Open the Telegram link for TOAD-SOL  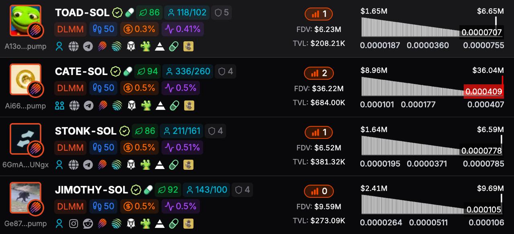coord(88,47)
